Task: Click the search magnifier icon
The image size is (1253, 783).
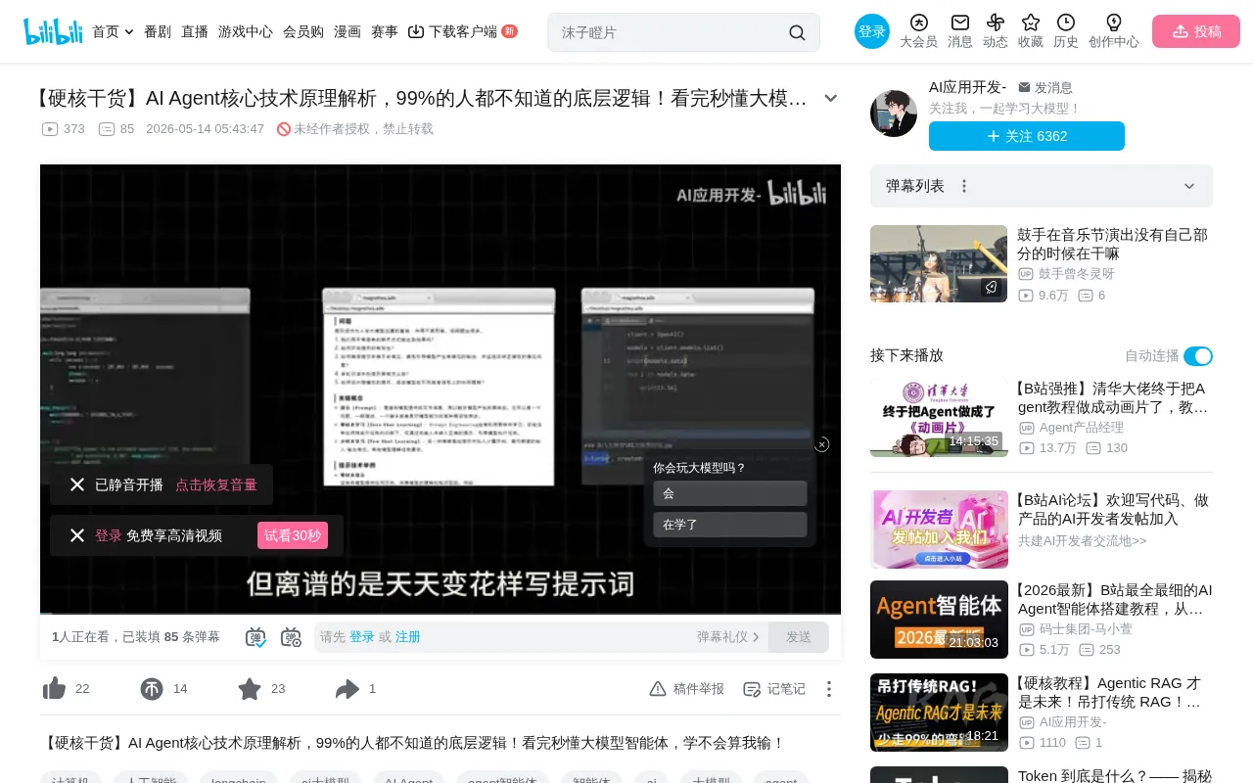Action: 797,32
